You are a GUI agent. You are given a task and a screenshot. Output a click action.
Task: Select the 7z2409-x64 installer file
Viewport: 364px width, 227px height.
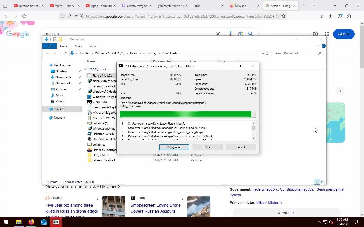(x=100, y=102)
